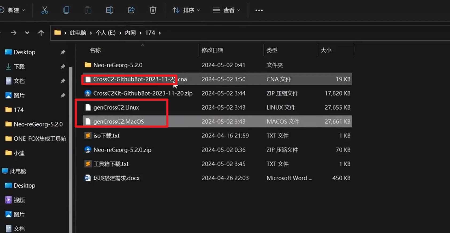Click the Rename icon in toolbar

point(110,10)
